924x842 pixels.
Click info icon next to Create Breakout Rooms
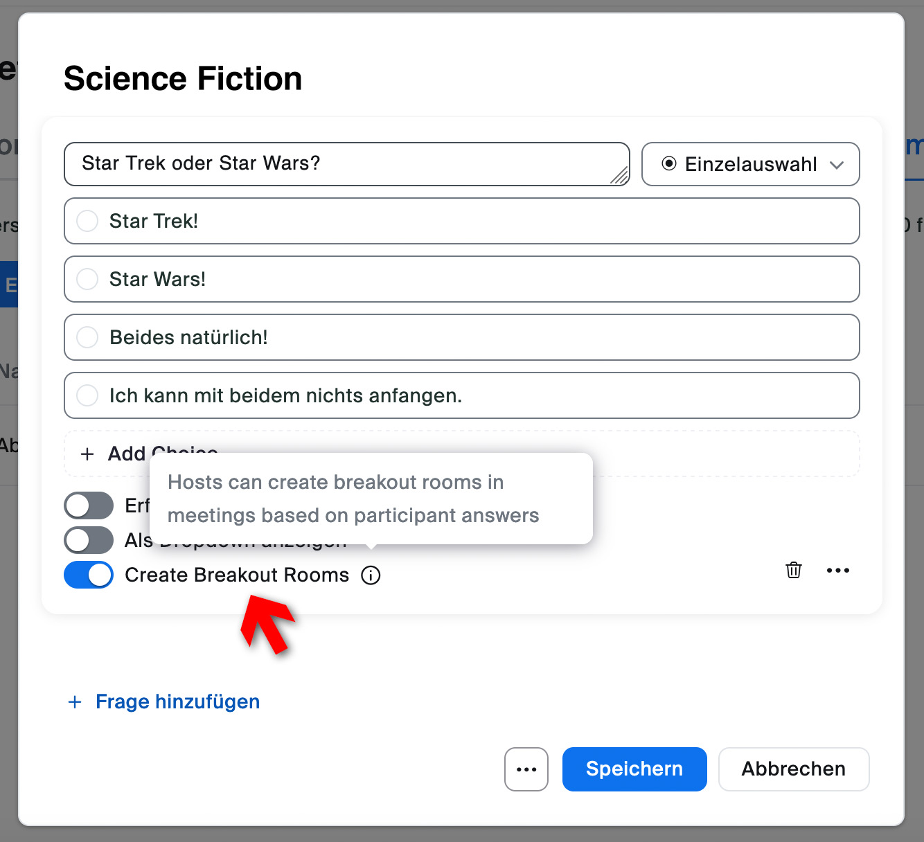click(x=371, y=575)
